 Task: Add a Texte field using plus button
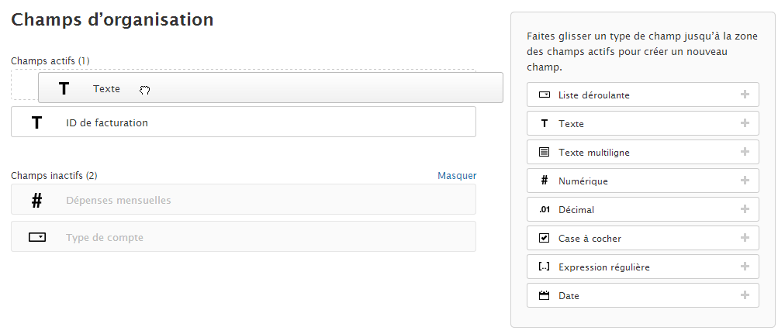coord(745,123)
